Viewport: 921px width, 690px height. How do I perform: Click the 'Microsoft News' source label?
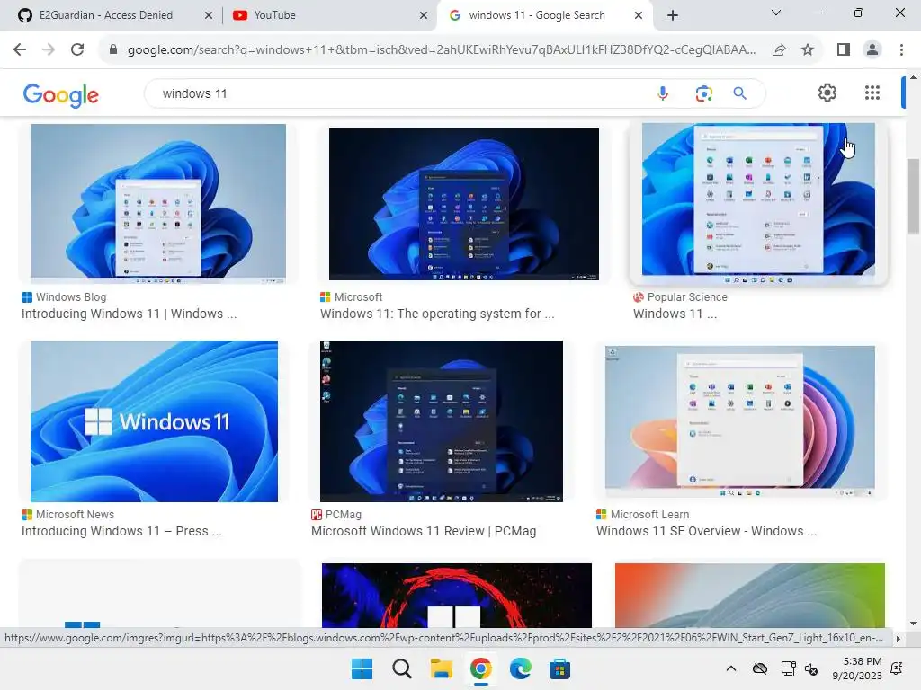point(76,515)
